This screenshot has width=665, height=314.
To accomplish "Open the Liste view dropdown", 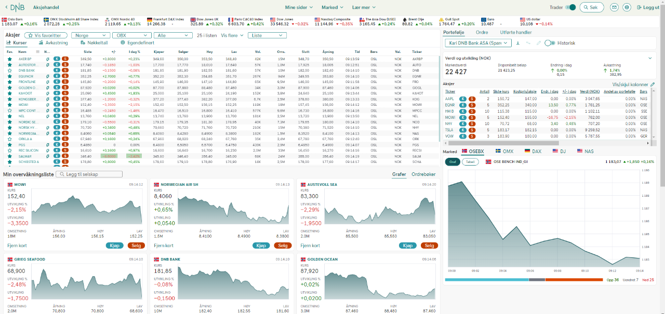I will 267,35.
